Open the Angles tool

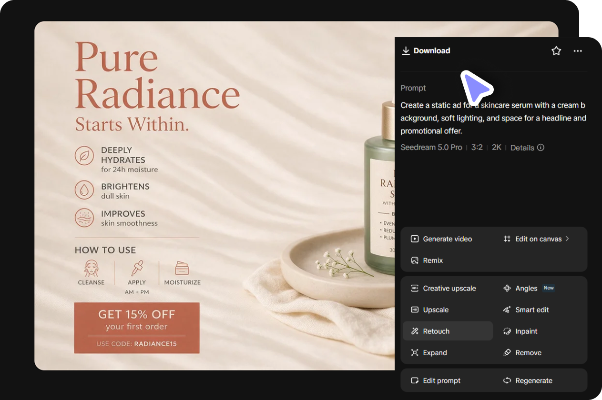pos(529,289)
